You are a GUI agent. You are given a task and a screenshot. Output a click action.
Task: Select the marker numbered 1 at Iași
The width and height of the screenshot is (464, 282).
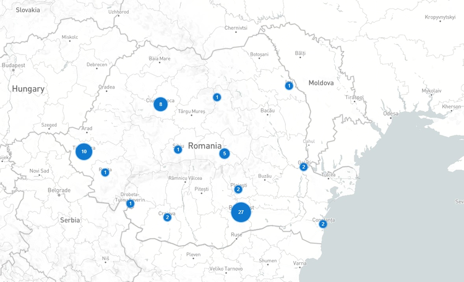tap(289, 86)
